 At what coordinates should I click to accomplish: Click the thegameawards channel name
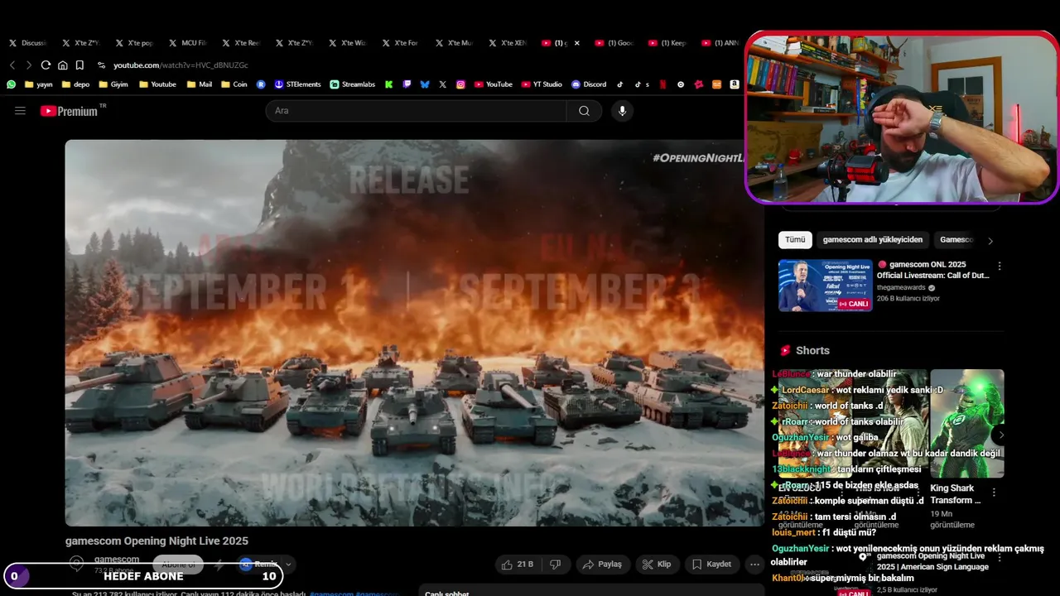pos(901,287)
